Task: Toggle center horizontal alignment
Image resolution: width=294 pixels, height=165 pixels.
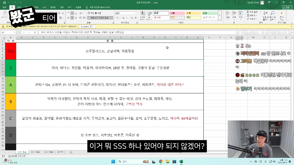Action: pyautogui.click(x=72, y=18)
